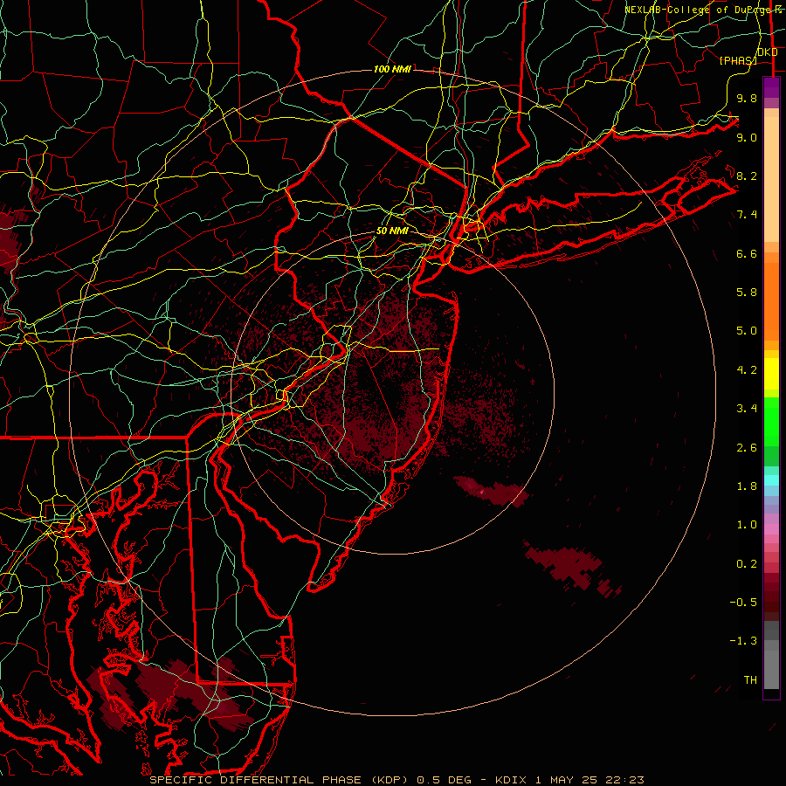The width and height of the screenshot is (786, 786).
Task: Click the dark red echo just inside the 50 NMI ring offshore
Action: coord(492,491)
